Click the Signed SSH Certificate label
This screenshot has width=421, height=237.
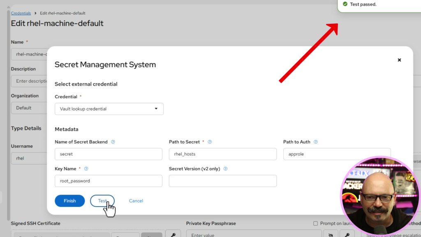point(35,223)
